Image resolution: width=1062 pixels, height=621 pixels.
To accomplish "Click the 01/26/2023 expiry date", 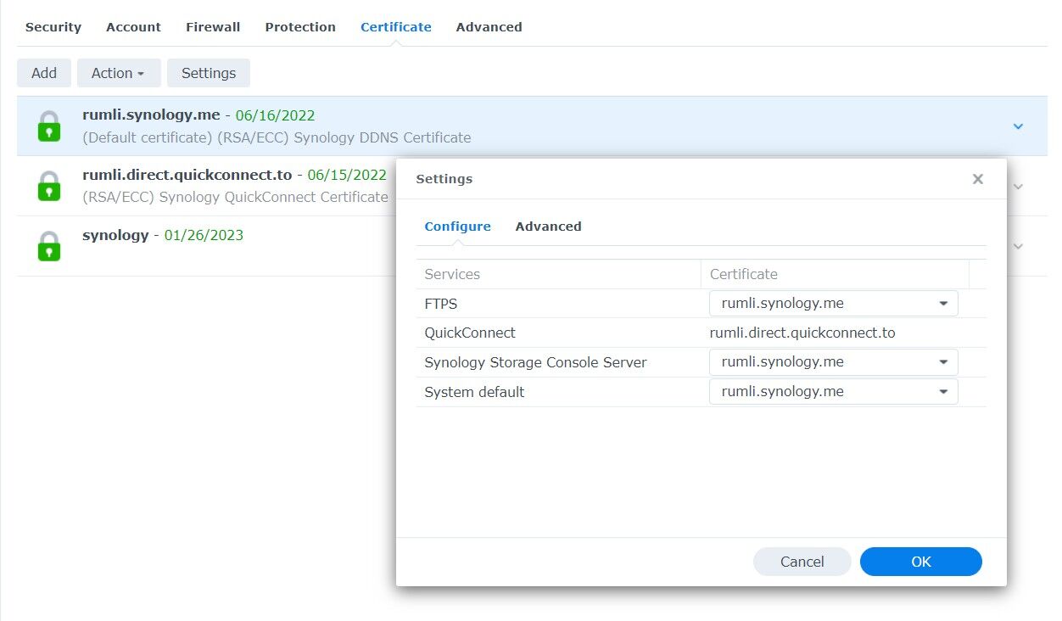I will pyautogui.click(x=204, y=235).
